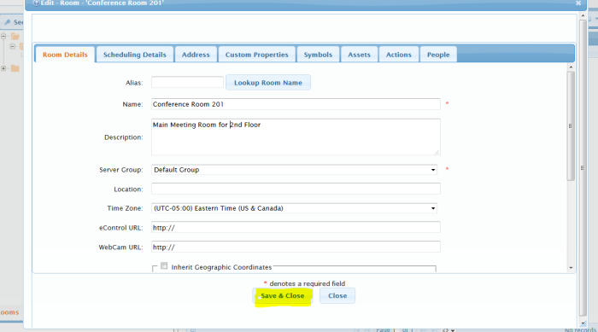The image size is (598, 332).
Task: Collapse the nested tree node in background
Action: click(x=13, y=46)
